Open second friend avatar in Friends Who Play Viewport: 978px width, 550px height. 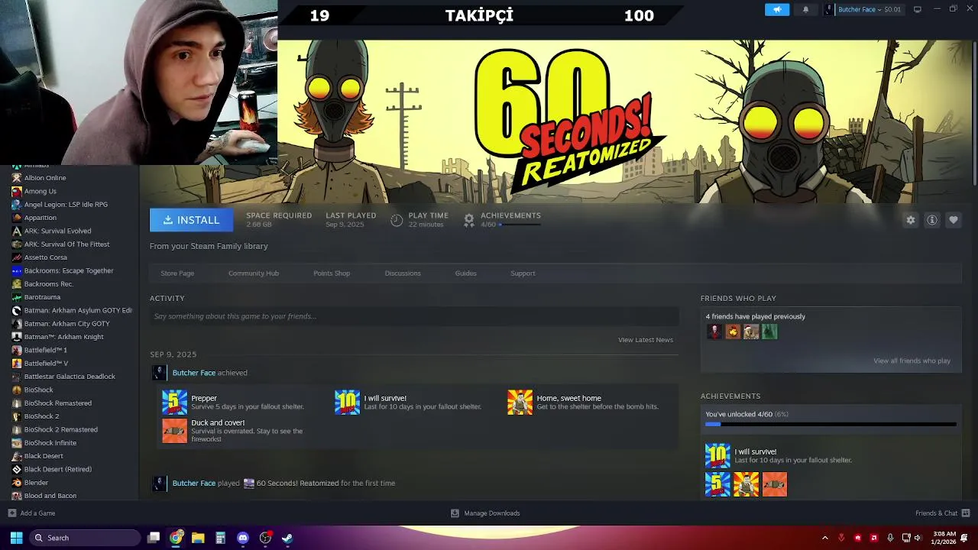(x=733, y=332)
